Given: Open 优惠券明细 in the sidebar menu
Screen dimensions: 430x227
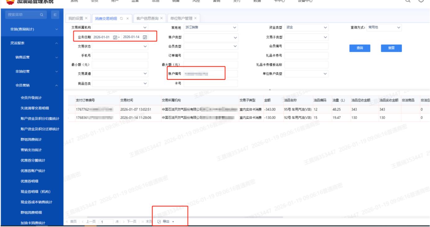Looking at the screenshot, I should click(29, 181).
